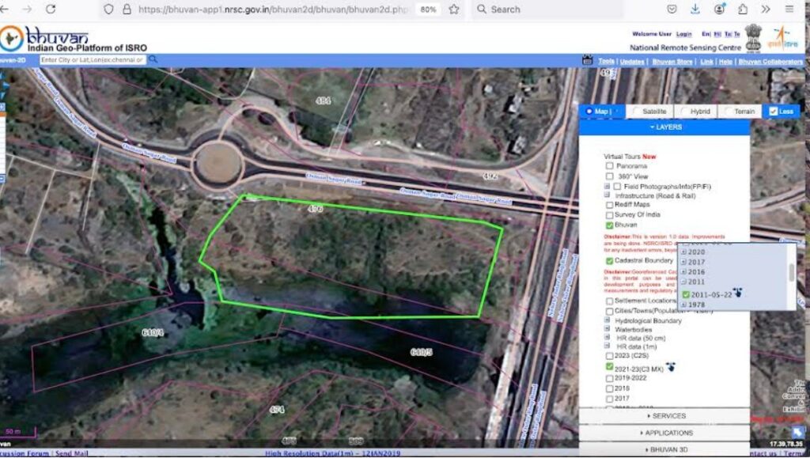The image size is (810, 458).
Task: Click the search magnifier next to location box
Action: 153,59
